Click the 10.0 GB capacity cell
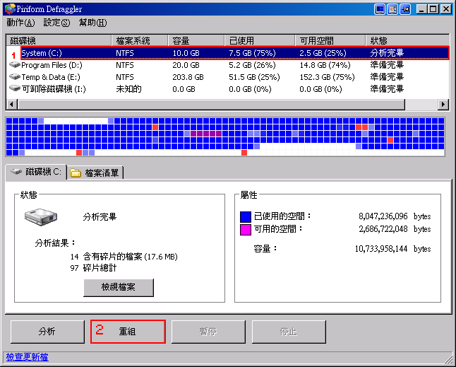The height and width of the screenshot is (367, 456). click(186, 53)
